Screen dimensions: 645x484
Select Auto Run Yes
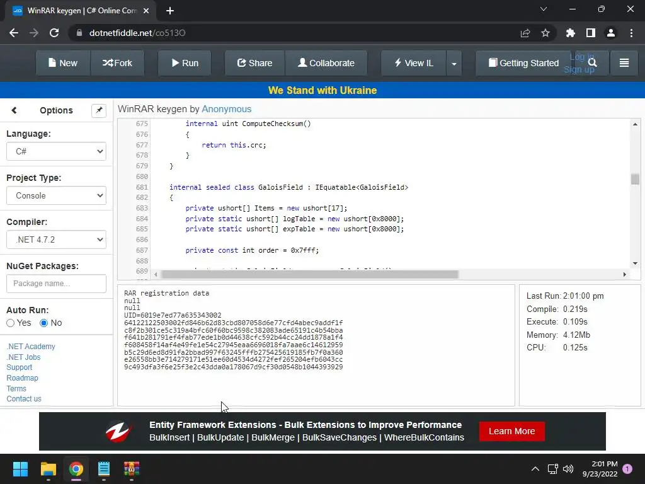[x=11, y=323]
